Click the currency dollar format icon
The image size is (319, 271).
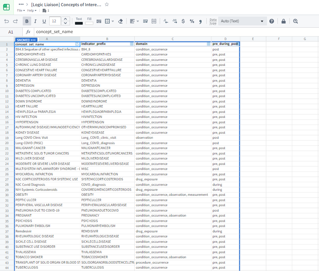(183, 21)
